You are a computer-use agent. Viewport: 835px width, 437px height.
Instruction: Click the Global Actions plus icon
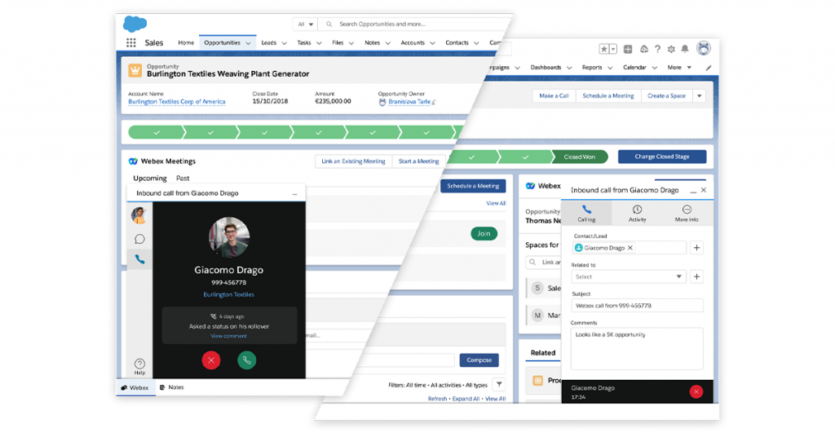coord(628,49)
